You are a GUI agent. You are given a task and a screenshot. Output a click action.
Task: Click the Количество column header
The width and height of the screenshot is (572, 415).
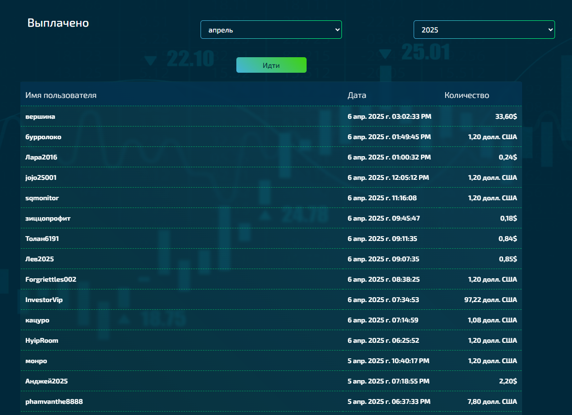466,95
